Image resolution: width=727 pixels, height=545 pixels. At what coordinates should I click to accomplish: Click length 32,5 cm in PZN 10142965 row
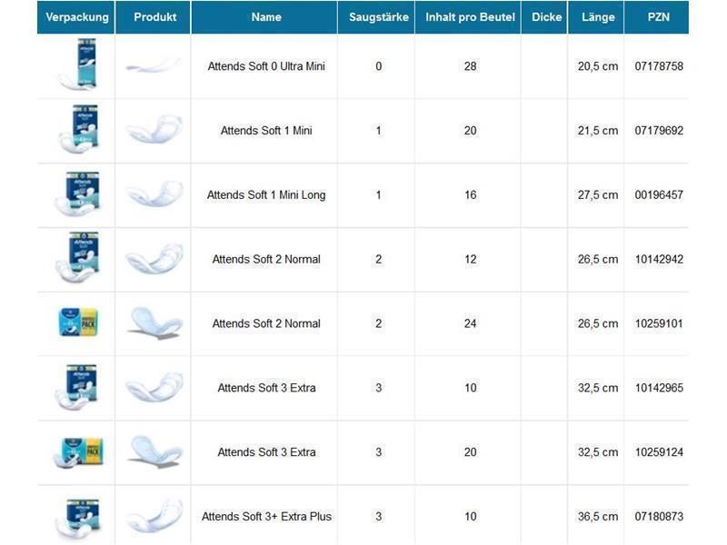(x=598, y=388)
